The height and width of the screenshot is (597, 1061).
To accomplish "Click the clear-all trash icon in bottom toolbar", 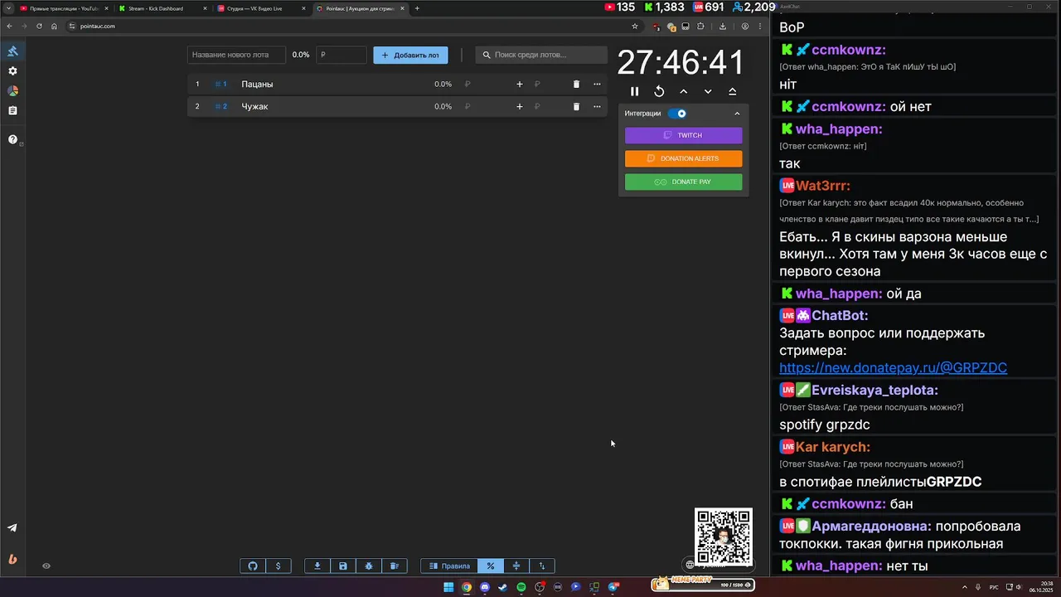I will tap(394, 566).
